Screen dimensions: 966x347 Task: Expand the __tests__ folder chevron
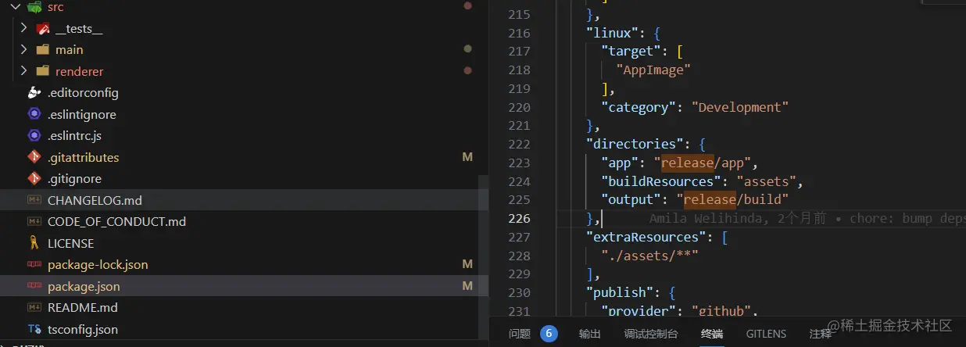tap(24, 27)
